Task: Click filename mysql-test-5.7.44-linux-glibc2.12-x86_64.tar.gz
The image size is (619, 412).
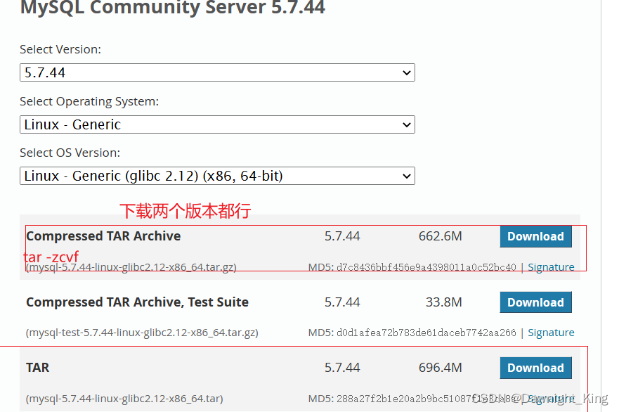Action: [x=142, y=333]
